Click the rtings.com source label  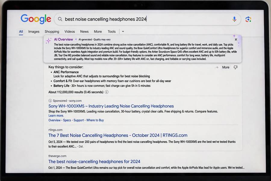(x=55, y=130)
